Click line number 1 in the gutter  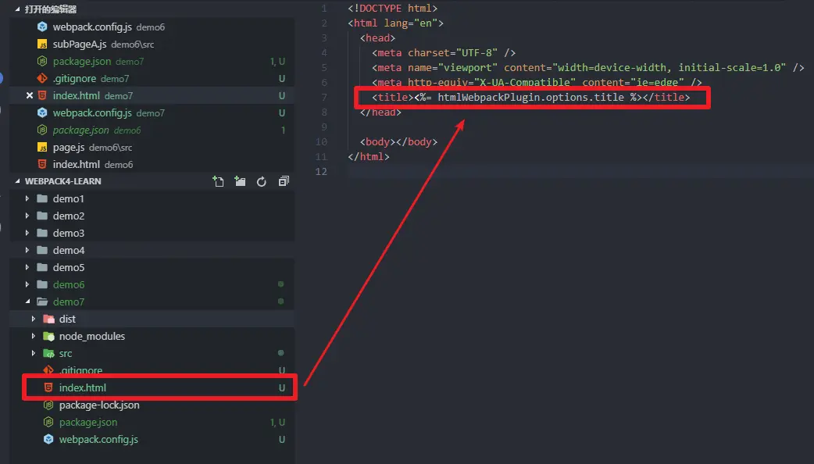tap(324, 9)
